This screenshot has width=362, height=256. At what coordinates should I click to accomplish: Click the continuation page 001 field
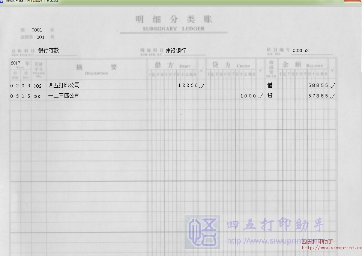[40, 37]
